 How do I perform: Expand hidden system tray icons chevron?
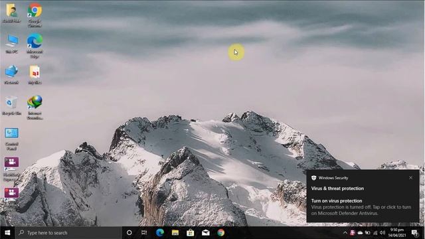pyautogui.click(x=345, y=232)
